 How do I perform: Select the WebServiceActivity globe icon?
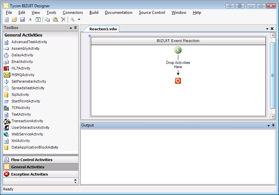tap(6, 134)
